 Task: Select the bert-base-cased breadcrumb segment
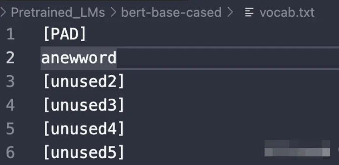171,13
